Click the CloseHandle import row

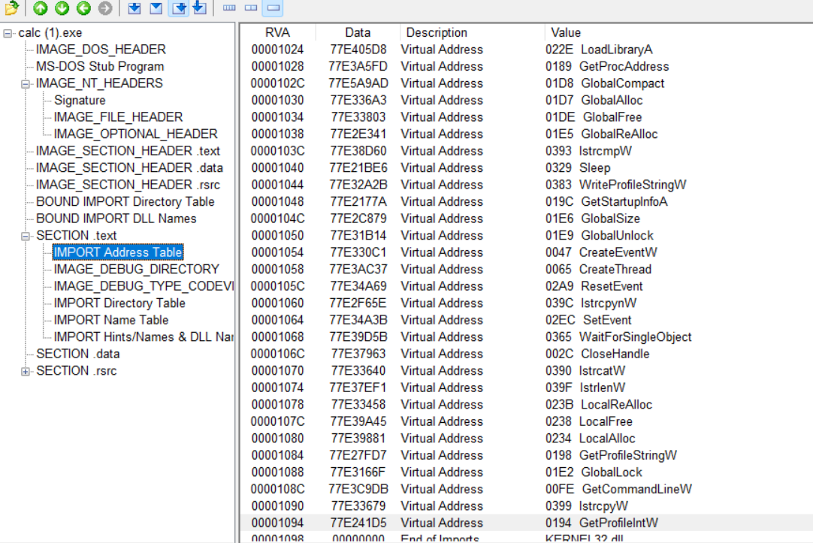point(526,354)
